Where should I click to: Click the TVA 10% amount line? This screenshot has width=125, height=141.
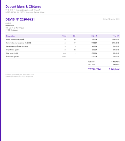104,65
